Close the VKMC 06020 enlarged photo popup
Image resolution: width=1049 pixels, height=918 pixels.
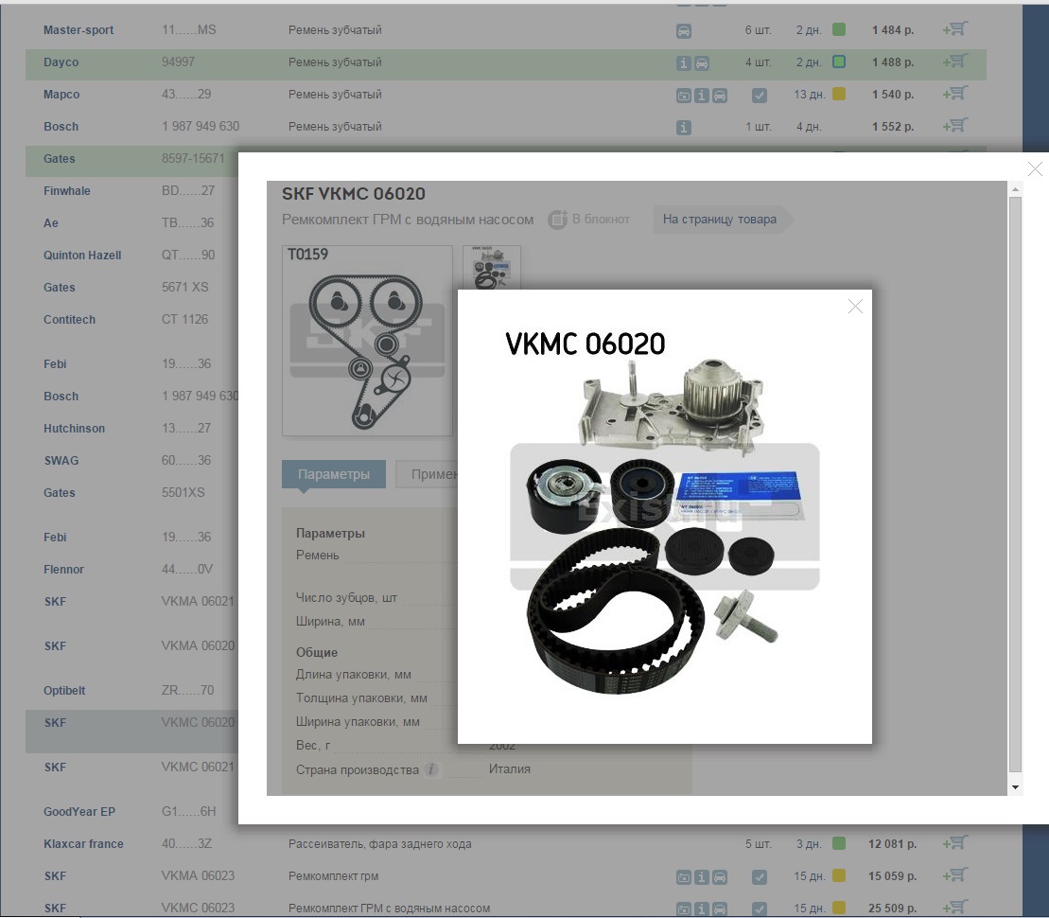coord(855,307)
